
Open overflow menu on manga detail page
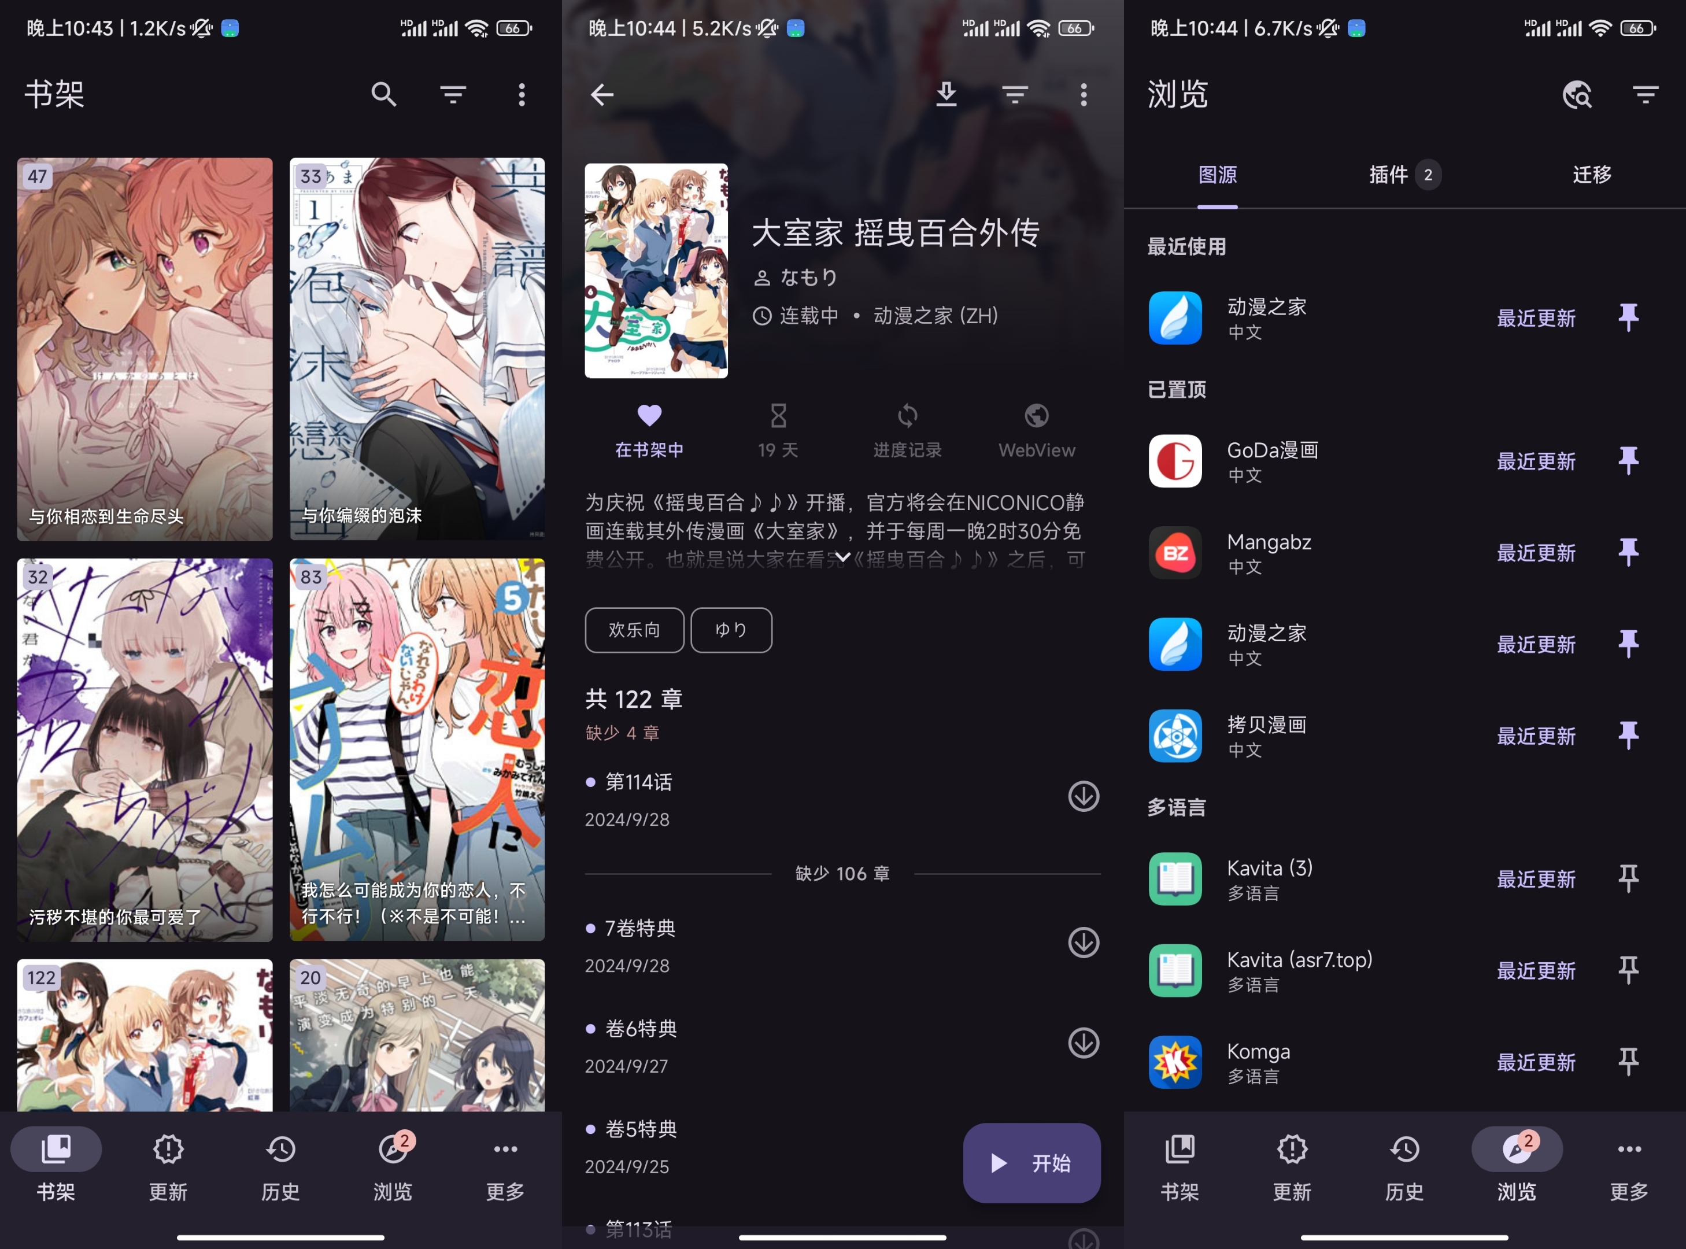(1084, 94)
